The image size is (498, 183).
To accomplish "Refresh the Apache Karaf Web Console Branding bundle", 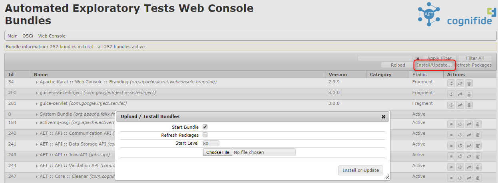I will pyautogui.click(x=451, y=84).
